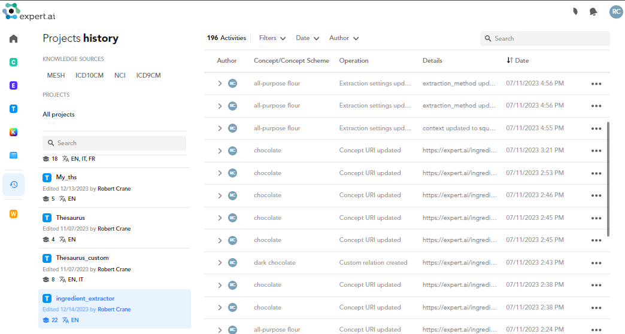Screen dimensions: 625x334
Task: Click the RC user avatar
Action: (x=615, y=11)
